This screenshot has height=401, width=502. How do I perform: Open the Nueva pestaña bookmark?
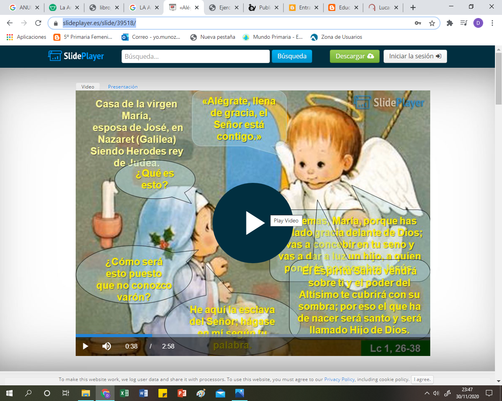click(x=212, y=37)
